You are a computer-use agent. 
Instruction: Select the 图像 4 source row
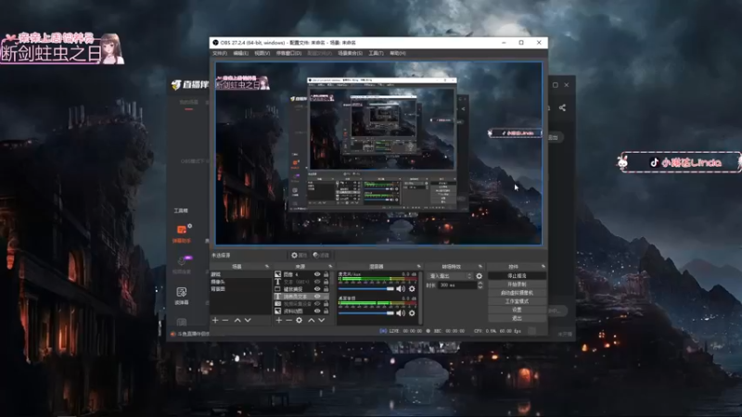tap(301, 274)
